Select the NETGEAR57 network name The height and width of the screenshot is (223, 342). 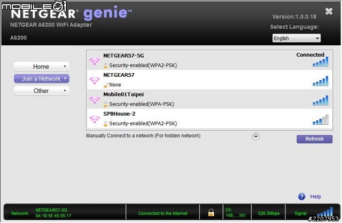click(119, 75)
